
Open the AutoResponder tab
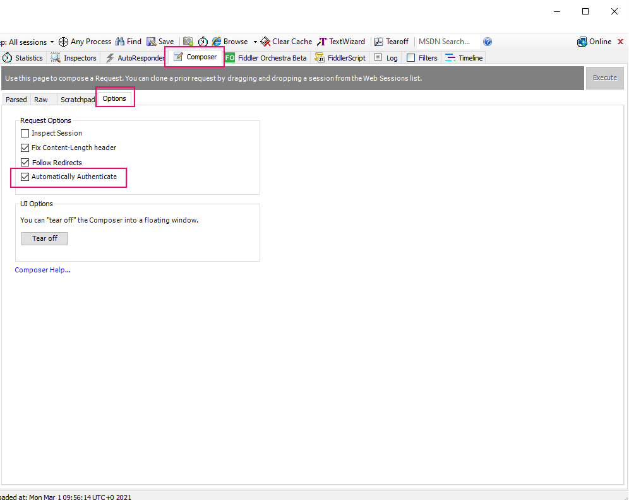coord(135,58)
